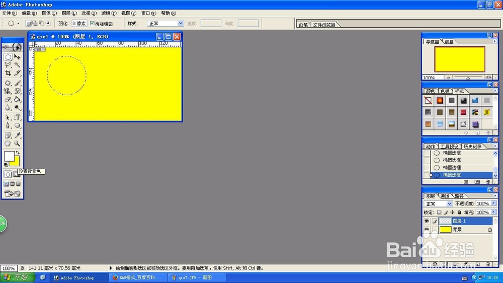Switch to the 路径 paths tab
This screenshot has height=283, width=503.
(x=459, y=196)
